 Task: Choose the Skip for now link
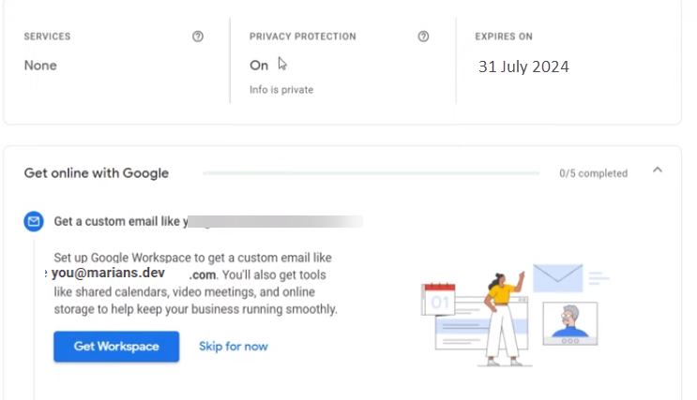point(234,347)
